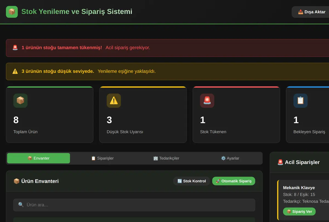Click the '3 ürünün stoğu düşük seviyede.' message
The width and height of the screenshot is (329, 222).
(x=58, y=71)
